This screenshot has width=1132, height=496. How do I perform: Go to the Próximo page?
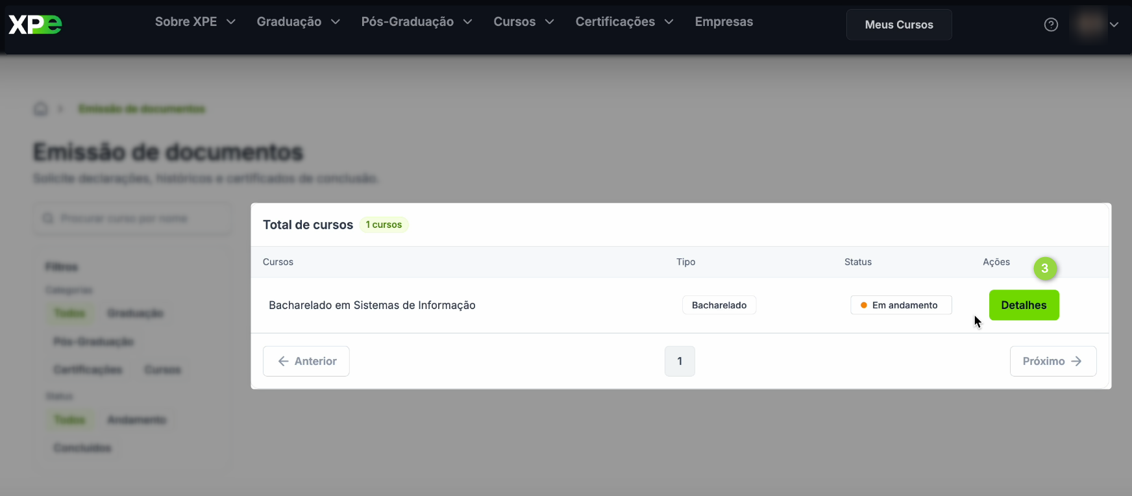(x=1053, y=361)
